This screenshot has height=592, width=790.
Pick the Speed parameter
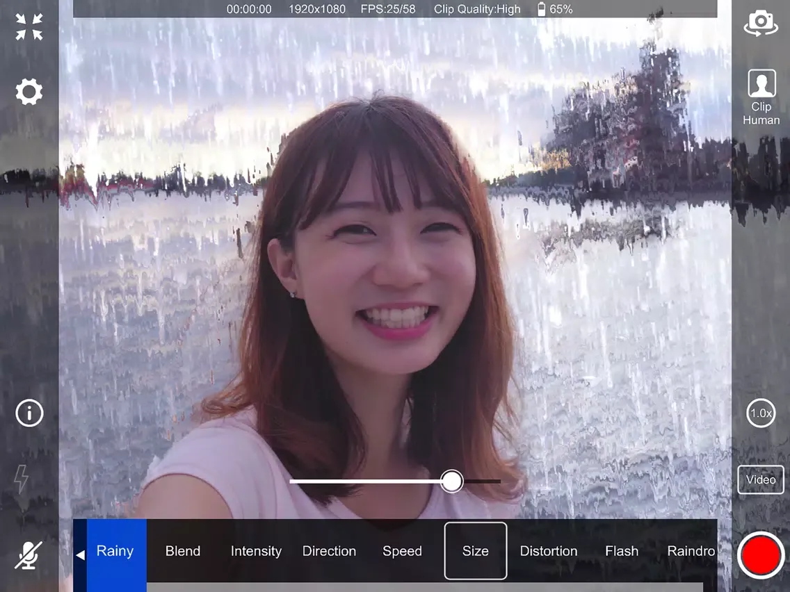(x=402, y=551)
